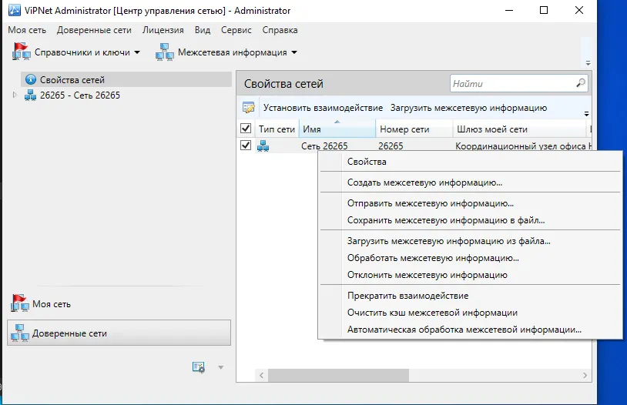The width and height of the screenshot is (627, 405).
Task: Open the Сервис menu
Action: (x=236, y=30)
